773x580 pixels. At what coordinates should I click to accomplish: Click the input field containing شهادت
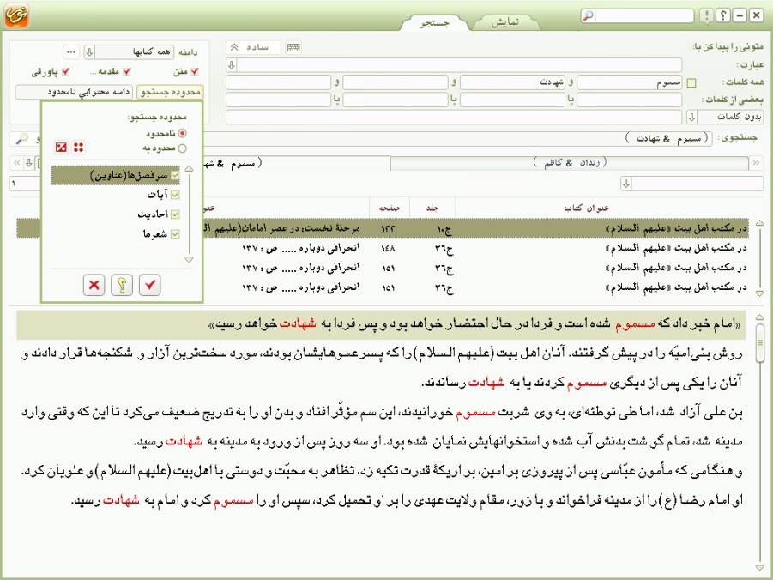click(x=513, y=82)
